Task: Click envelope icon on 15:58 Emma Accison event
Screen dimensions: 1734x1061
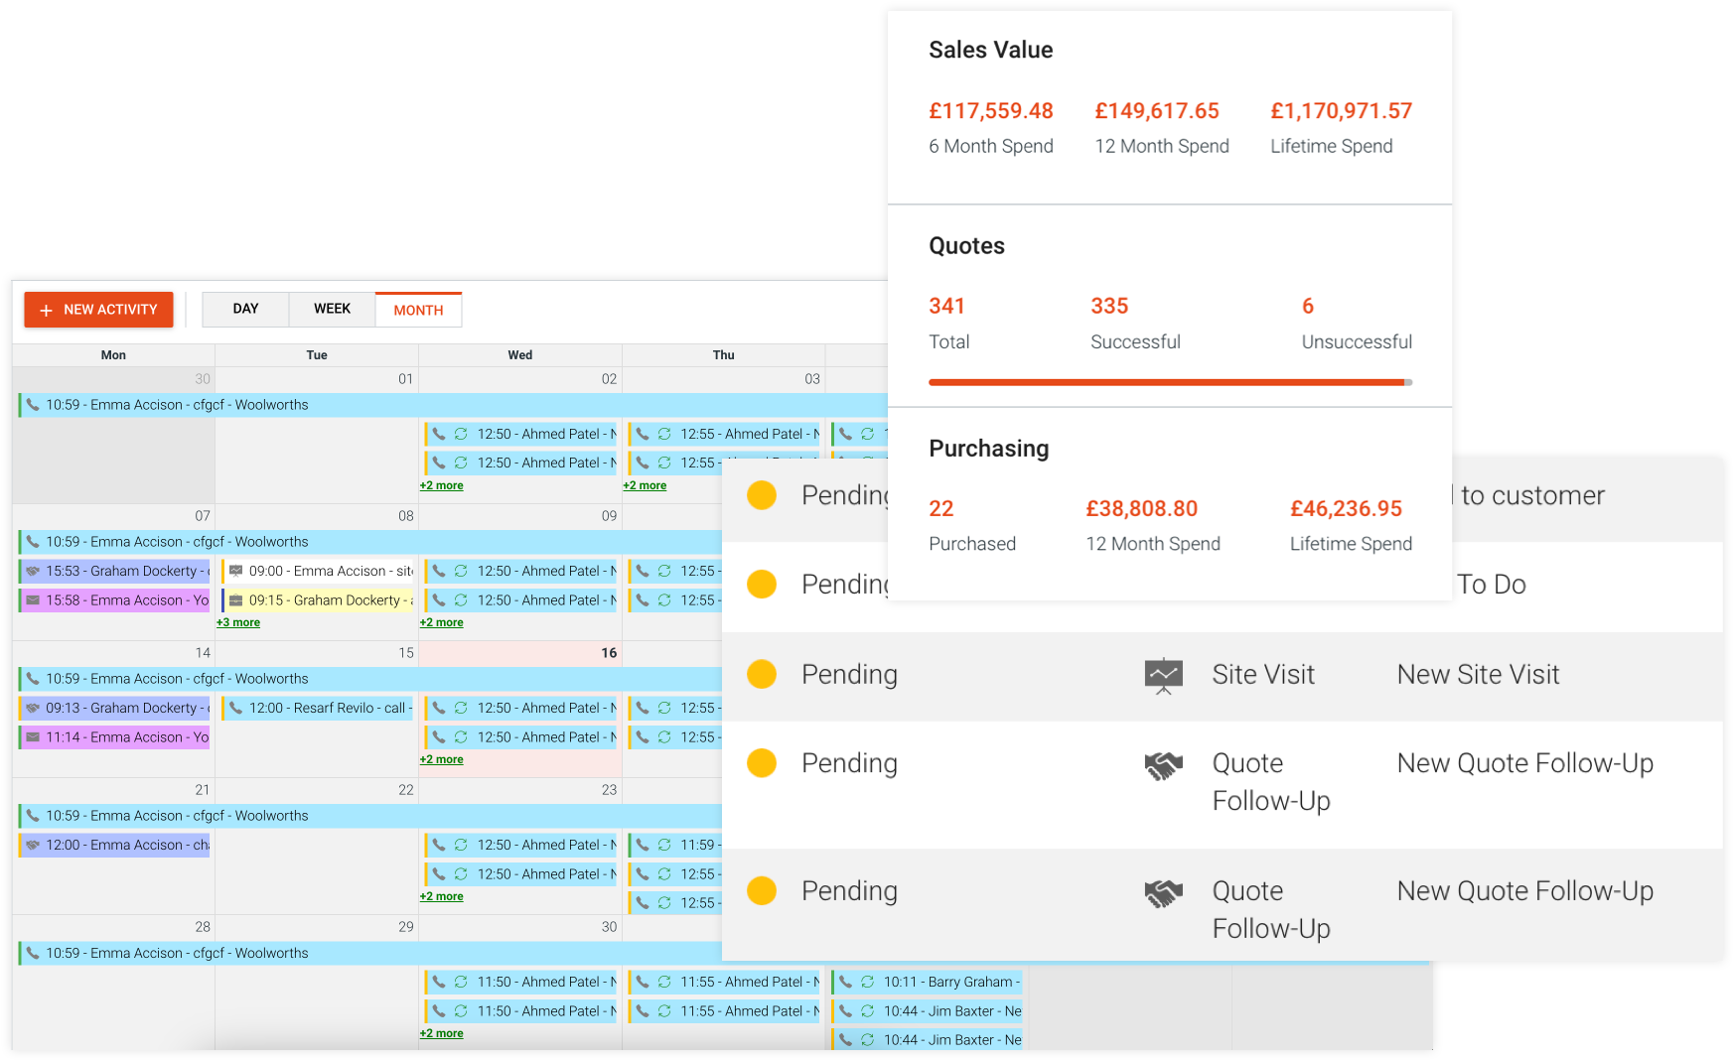Action: (x=33, y=600)
